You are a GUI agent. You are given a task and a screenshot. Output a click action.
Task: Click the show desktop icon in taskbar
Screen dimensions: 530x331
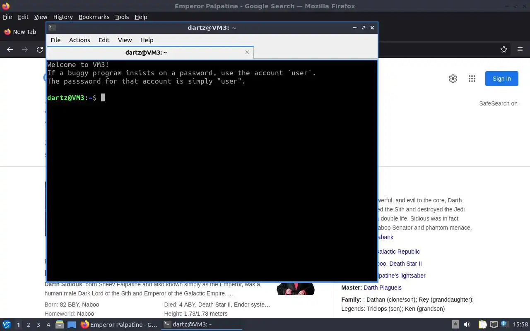72,325
